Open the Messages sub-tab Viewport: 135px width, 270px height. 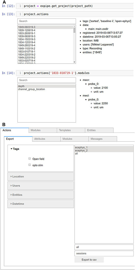[103, 139]
